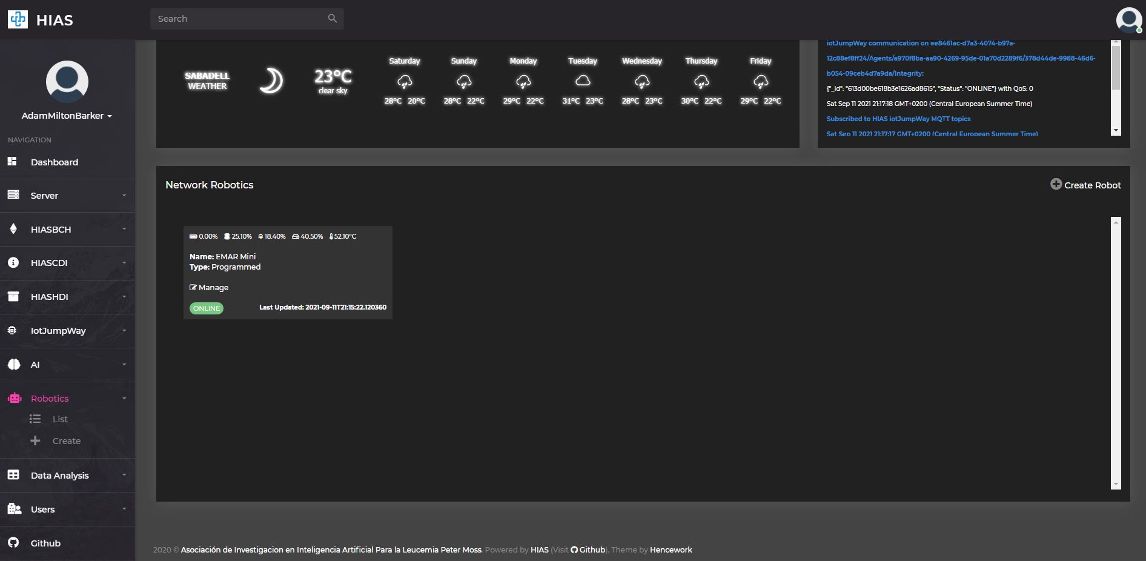This screenshot has width=1146, height=561.
Task: Open the user avatar in top-right corner
Action: [x=1129, y=20]
